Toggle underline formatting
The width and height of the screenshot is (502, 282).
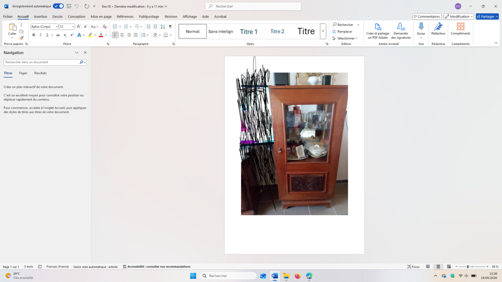(47, 35)
